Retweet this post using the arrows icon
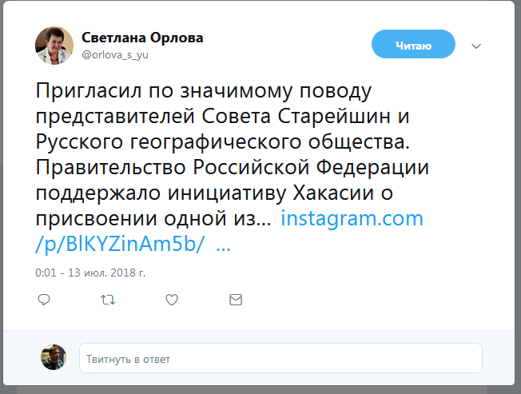The width and height of the screenshot is (521, 394). pyautogui.click(x=108, y=300)
